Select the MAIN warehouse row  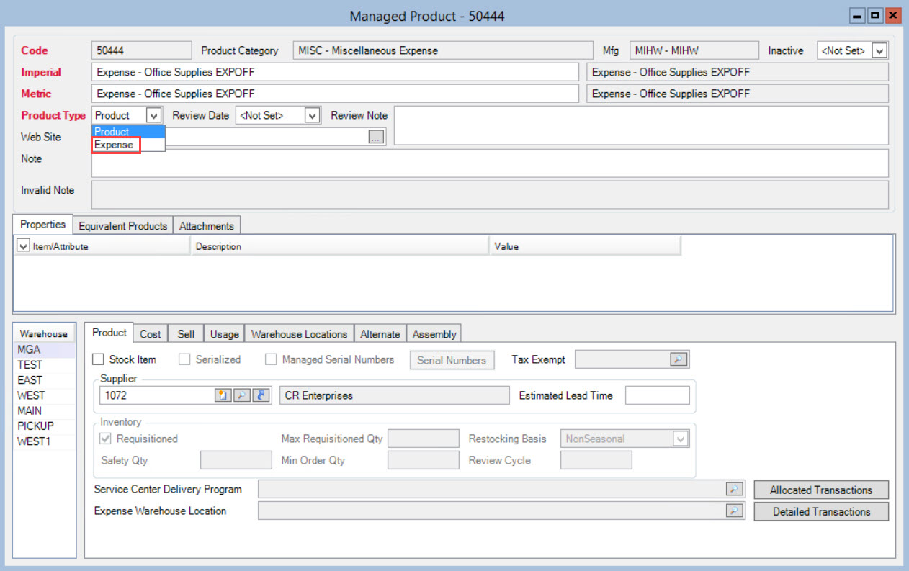(44, 410)
